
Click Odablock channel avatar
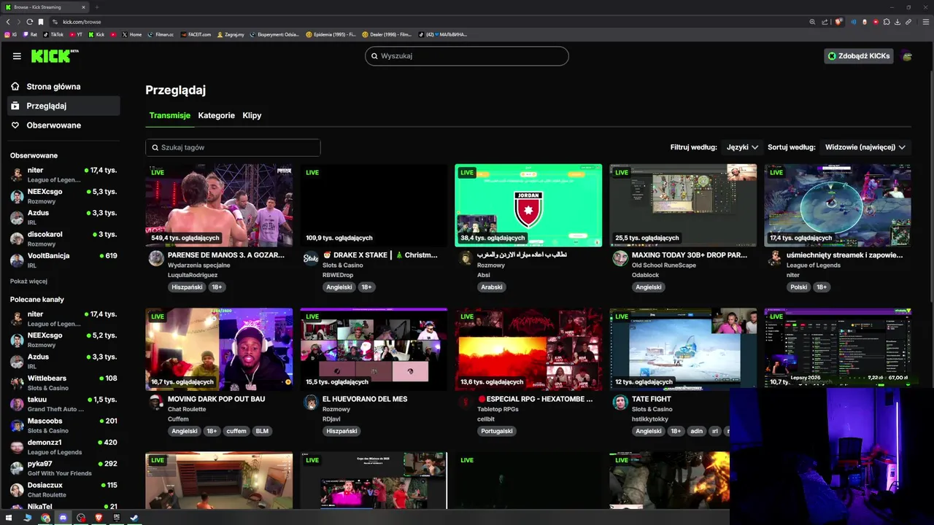coord(620,258)
